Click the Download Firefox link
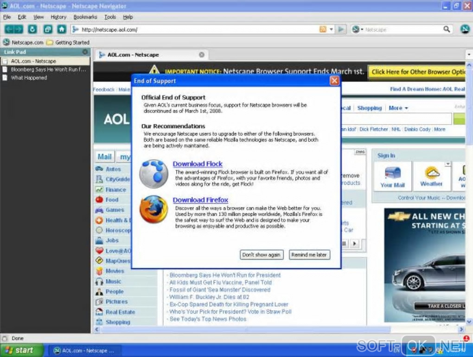 [x=200, y=200]
